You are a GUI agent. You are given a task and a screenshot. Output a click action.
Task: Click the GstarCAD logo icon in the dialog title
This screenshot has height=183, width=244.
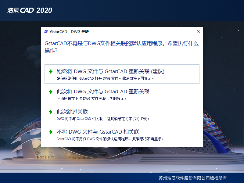point(46,32)
